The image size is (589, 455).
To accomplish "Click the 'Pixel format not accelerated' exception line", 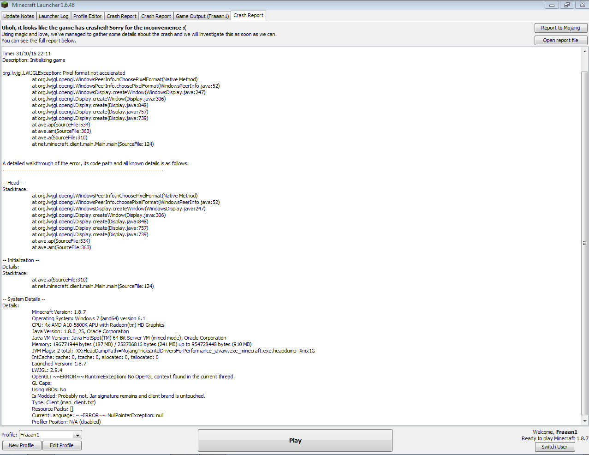I will 64,73.
